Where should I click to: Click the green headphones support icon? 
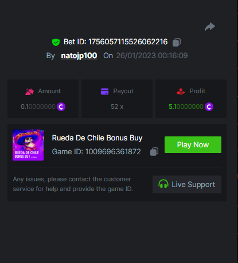pos(163,184)
